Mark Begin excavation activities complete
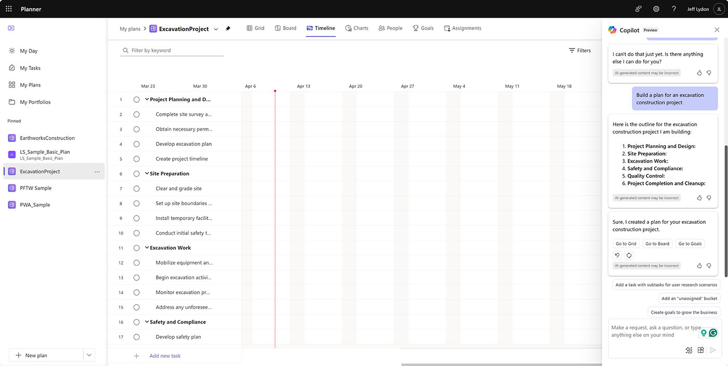Screen dimensions: 728x366 pos(136,277)
